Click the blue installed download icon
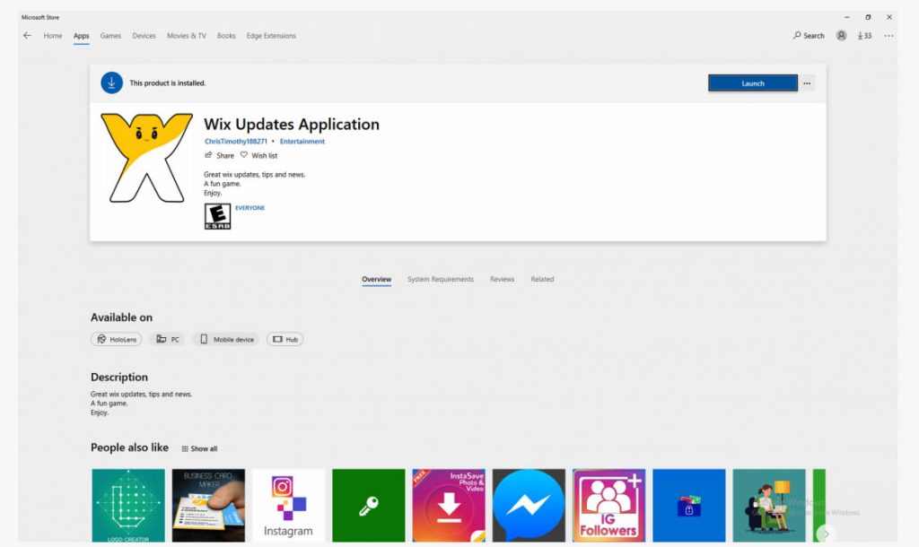This screenshot has height=547, width=919. tap(111, 83)
